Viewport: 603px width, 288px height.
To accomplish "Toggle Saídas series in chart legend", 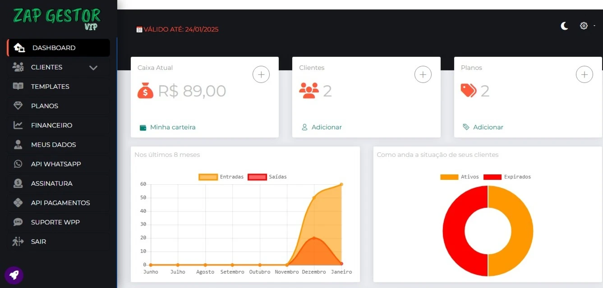I will click(267, 177).
